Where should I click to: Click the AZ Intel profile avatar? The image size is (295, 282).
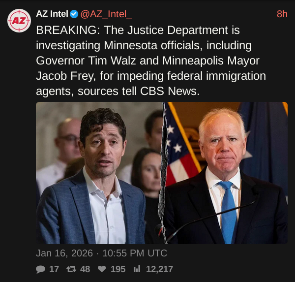click(x=19, y=21)
